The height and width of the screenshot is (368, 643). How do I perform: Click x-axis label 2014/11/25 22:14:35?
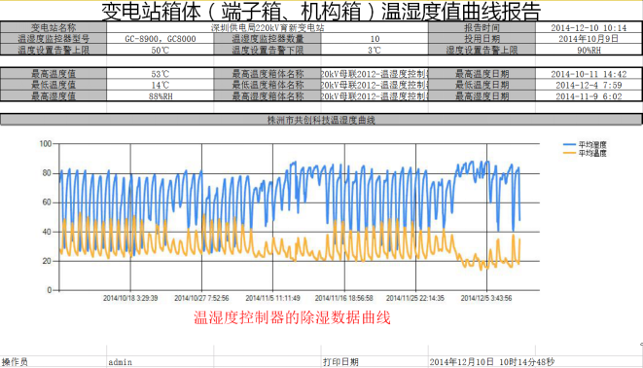pyautogui.click(x=415, y=298)
